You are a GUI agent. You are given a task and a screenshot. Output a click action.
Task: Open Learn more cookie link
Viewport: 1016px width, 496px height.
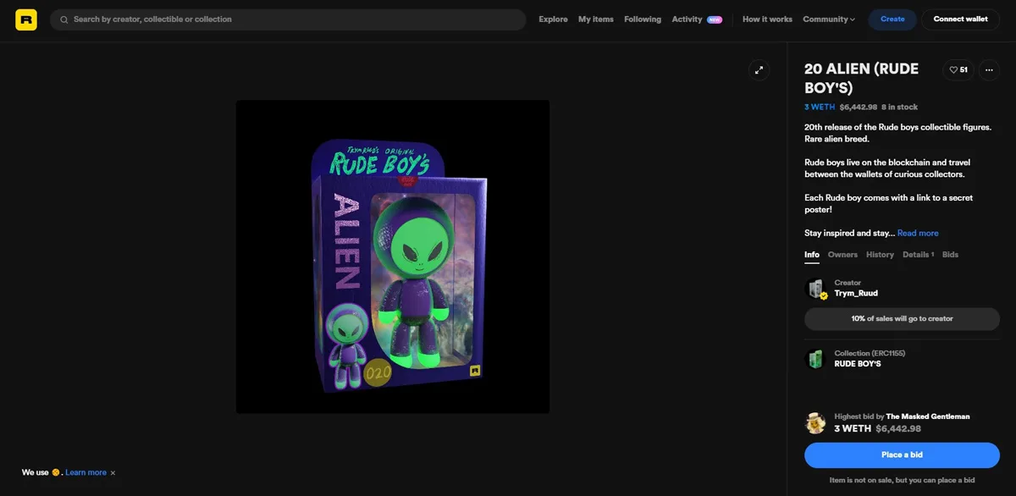click(86, 473)
